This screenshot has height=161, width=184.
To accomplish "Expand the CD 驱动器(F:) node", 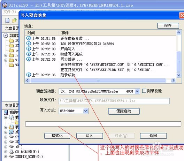I will [6, 152].
